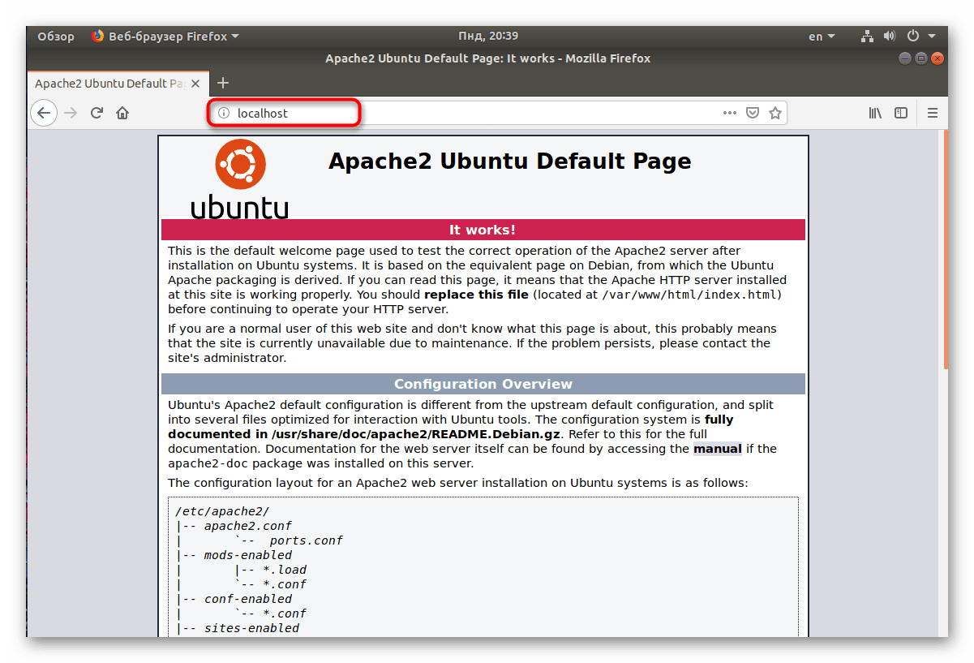
Task: Click the page actions ellipsis icon
Action: click(729, 113)
